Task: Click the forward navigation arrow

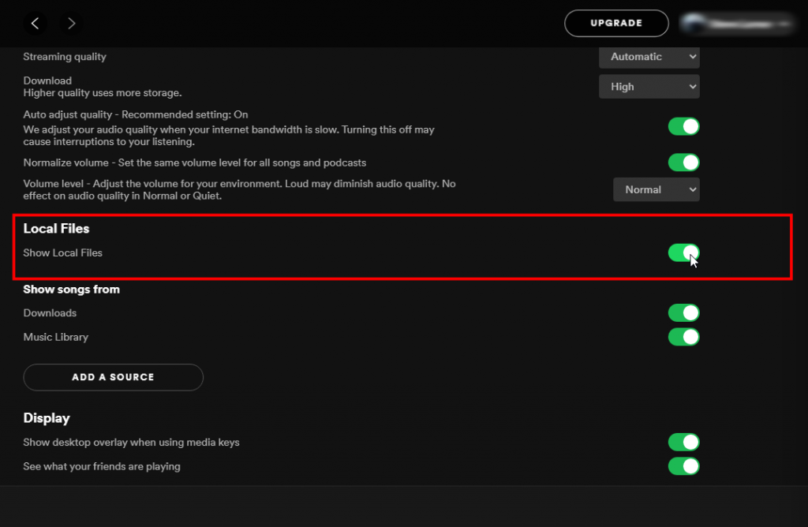Action: point(71,23)
